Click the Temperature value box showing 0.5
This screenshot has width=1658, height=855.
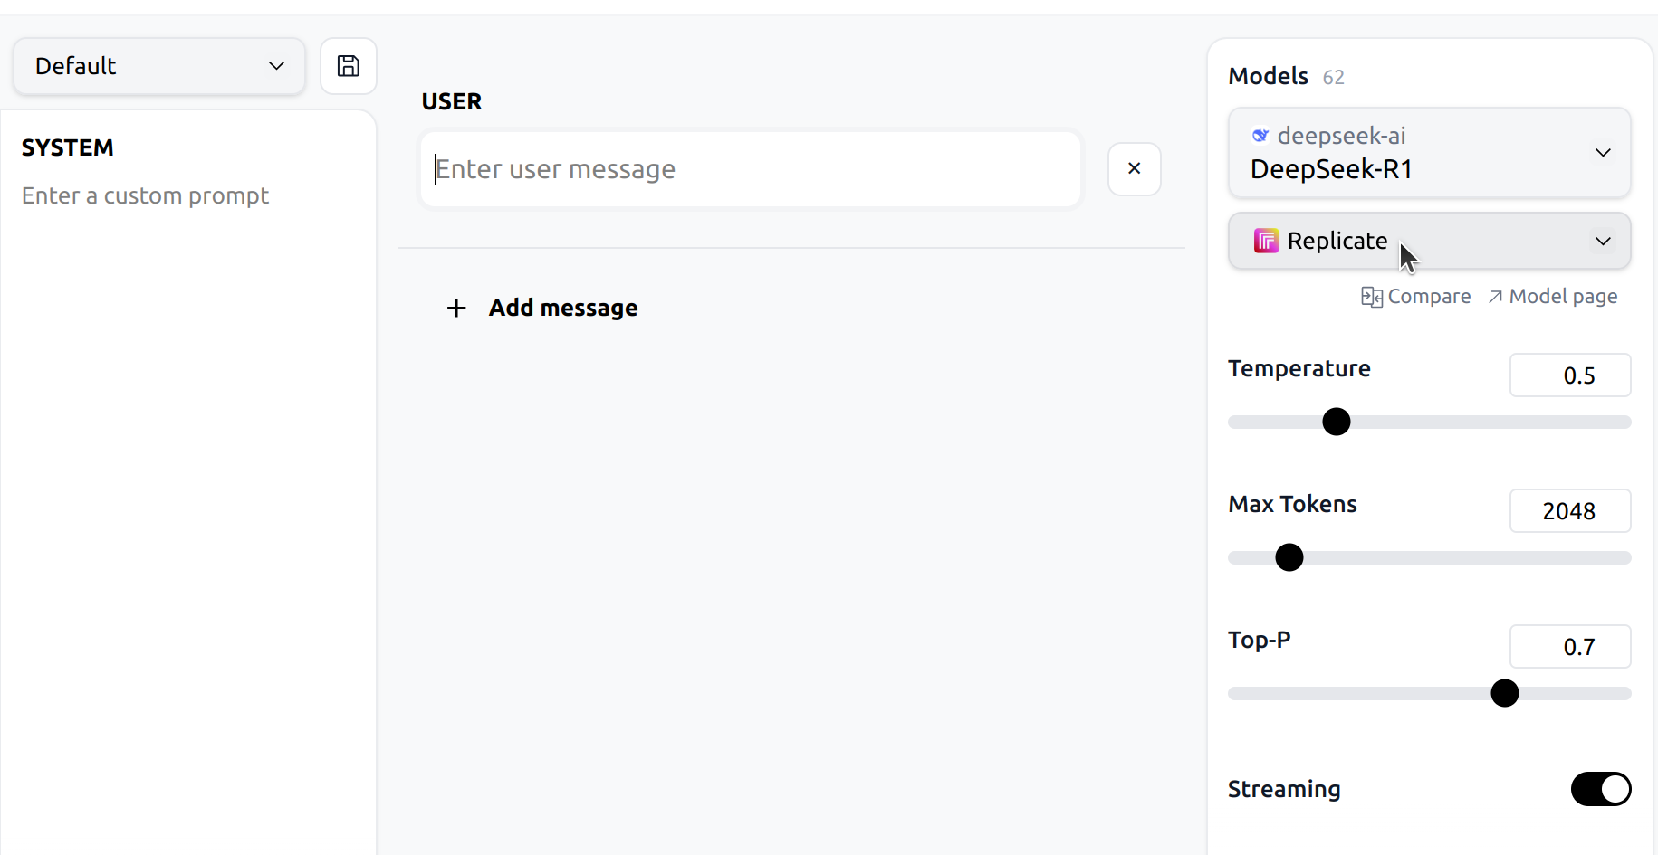point(1569,375)
